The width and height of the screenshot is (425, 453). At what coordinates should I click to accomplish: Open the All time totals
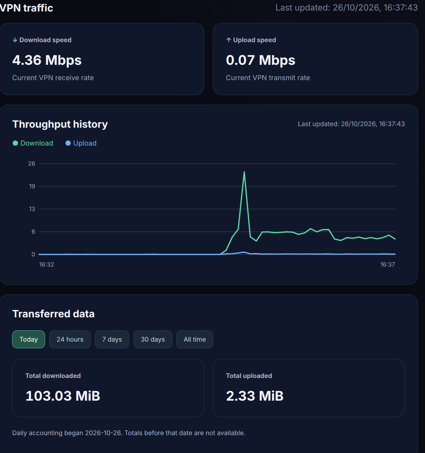coord(195,339)
